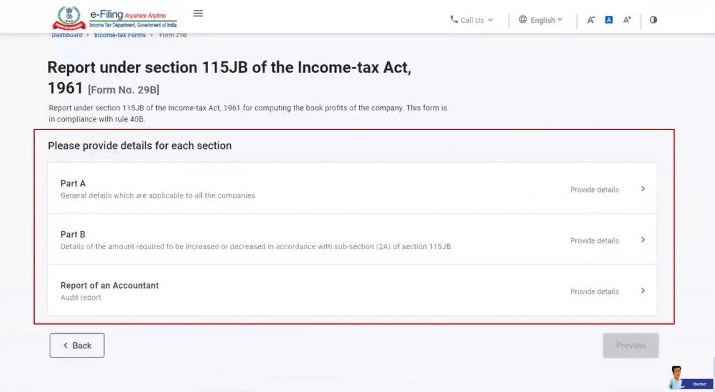The image size is (715, 392).
Task: Go to Dashboard via breadcrumb
Action: 67,35
